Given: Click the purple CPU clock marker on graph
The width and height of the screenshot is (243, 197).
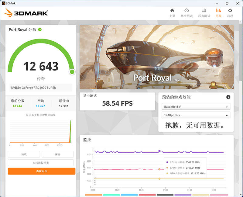Looking at the screenshot, I should (159, 151).
